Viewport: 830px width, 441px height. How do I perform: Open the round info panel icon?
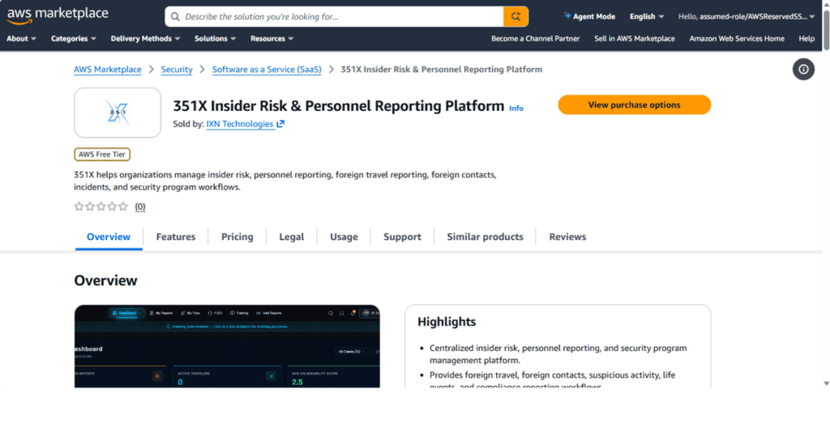pyautogui.click(x=803, y=70)
